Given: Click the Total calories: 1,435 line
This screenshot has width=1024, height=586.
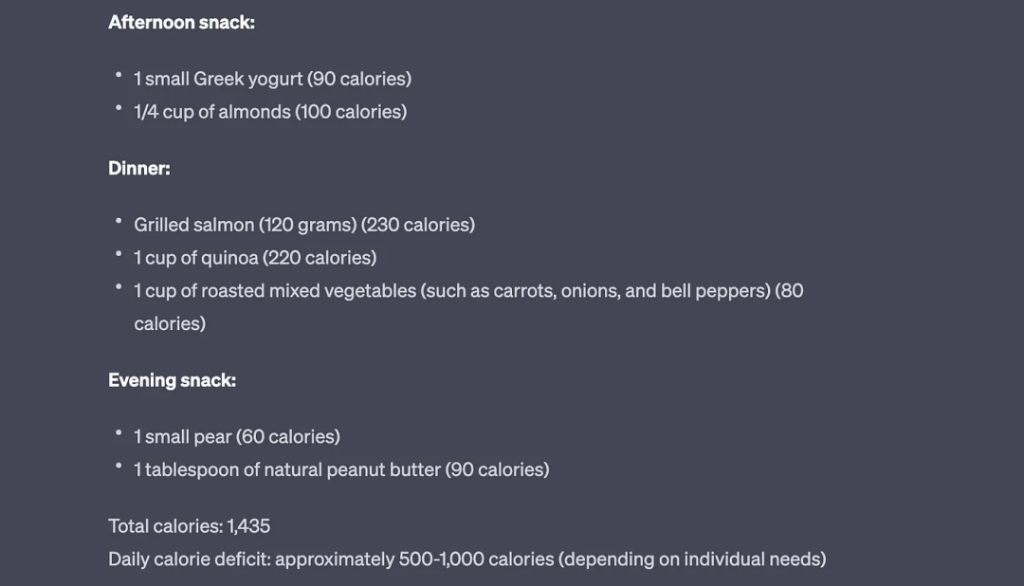Looking at the screenshot, I should tap(190, 526).
